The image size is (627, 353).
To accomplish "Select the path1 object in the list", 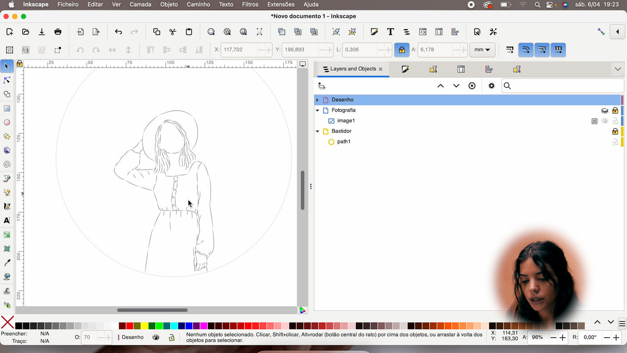I will coord(344,142).
